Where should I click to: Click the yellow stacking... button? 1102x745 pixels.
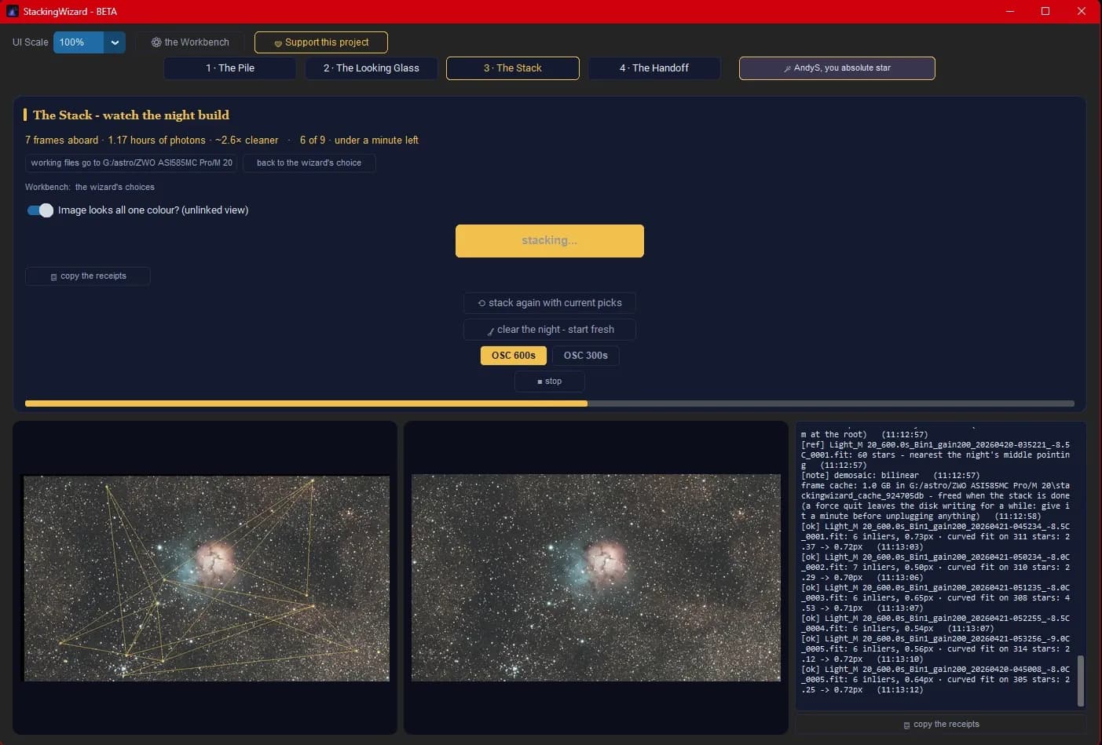550,241
